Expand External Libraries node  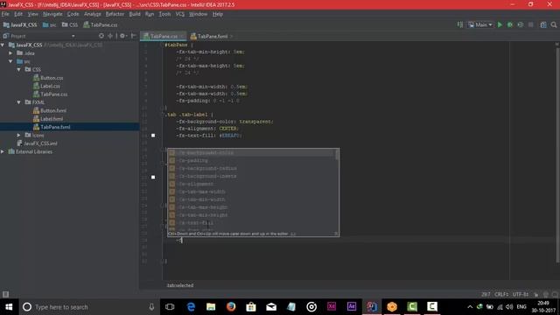point(3,151)
